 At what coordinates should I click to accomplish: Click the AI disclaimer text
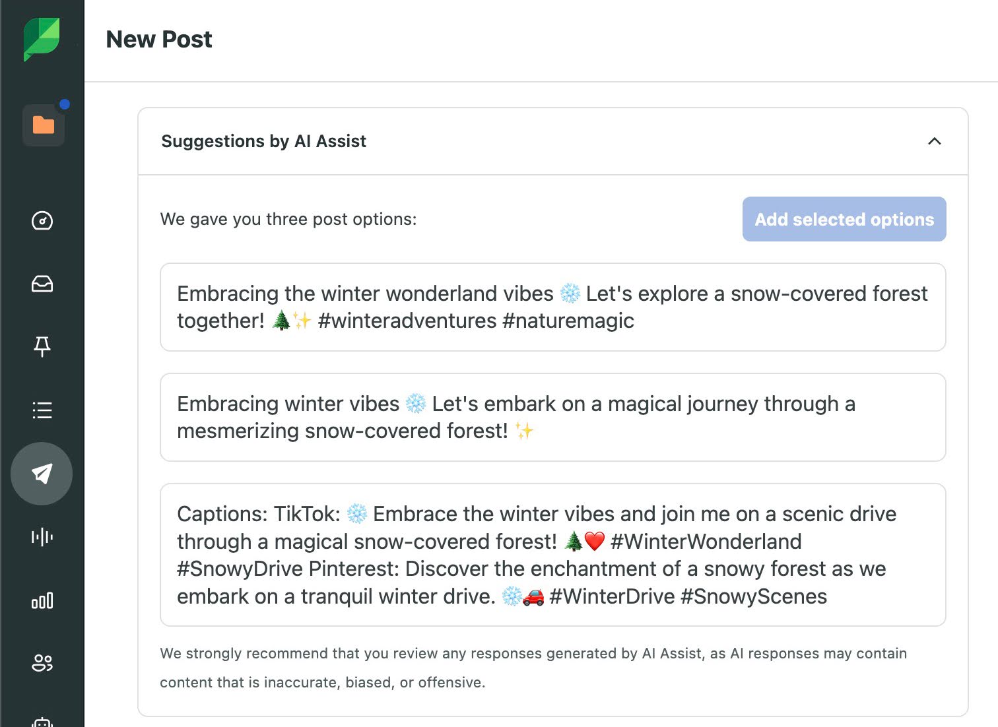pyautogui.click(x=533, y=668)
